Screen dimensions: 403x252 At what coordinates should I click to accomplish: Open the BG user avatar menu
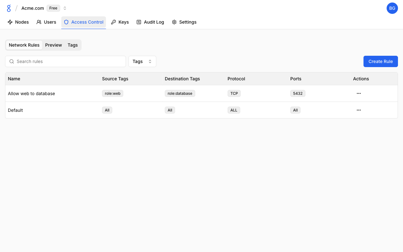point(392,8)
